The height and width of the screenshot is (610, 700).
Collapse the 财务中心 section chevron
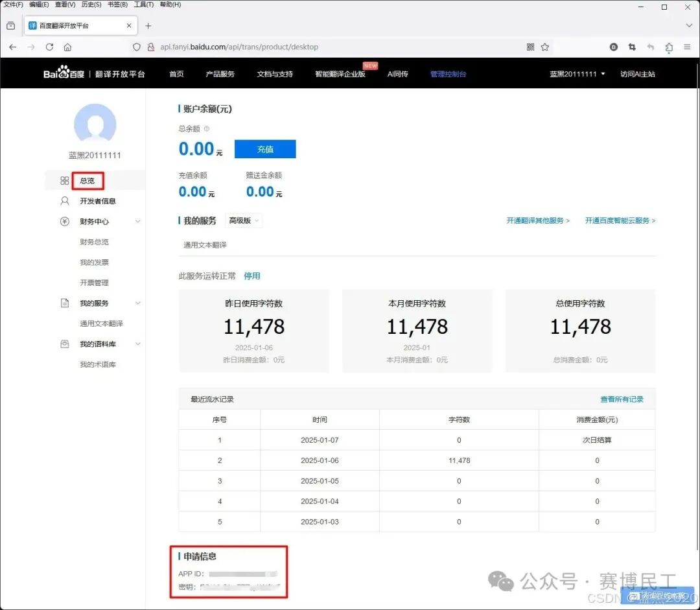coord(138,222)
